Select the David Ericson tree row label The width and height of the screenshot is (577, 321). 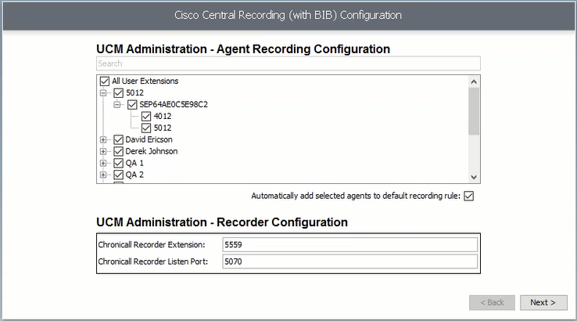[x=149, y=139]
